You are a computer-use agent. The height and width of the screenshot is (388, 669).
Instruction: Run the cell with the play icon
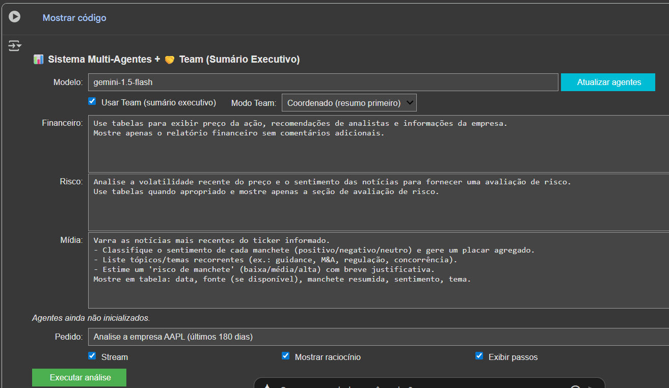pyautogui.click(x=14, y=17)
